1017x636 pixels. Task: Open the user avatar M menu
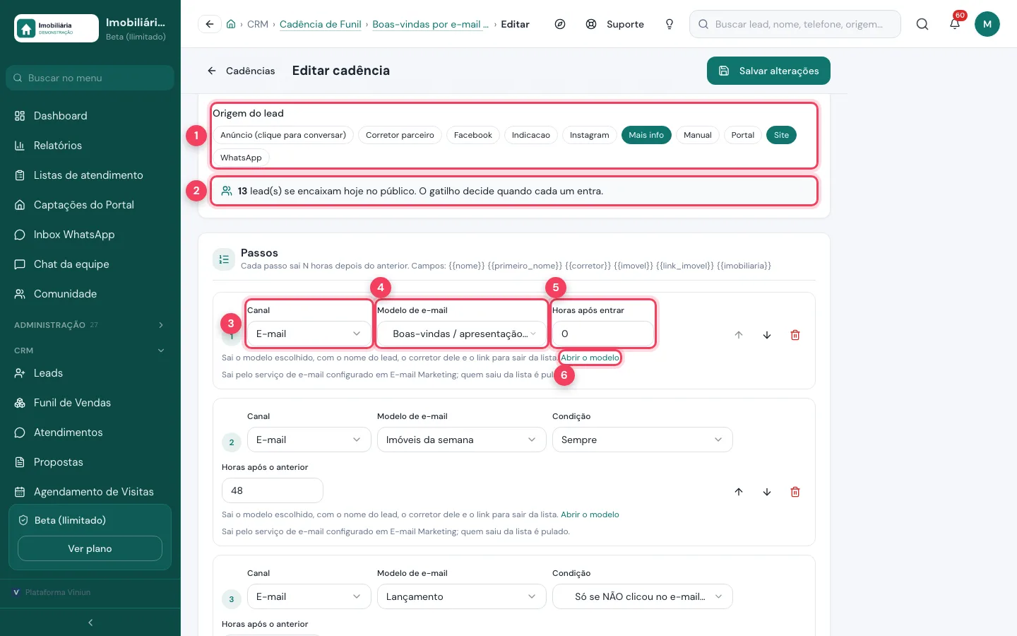tap(987, 24)
